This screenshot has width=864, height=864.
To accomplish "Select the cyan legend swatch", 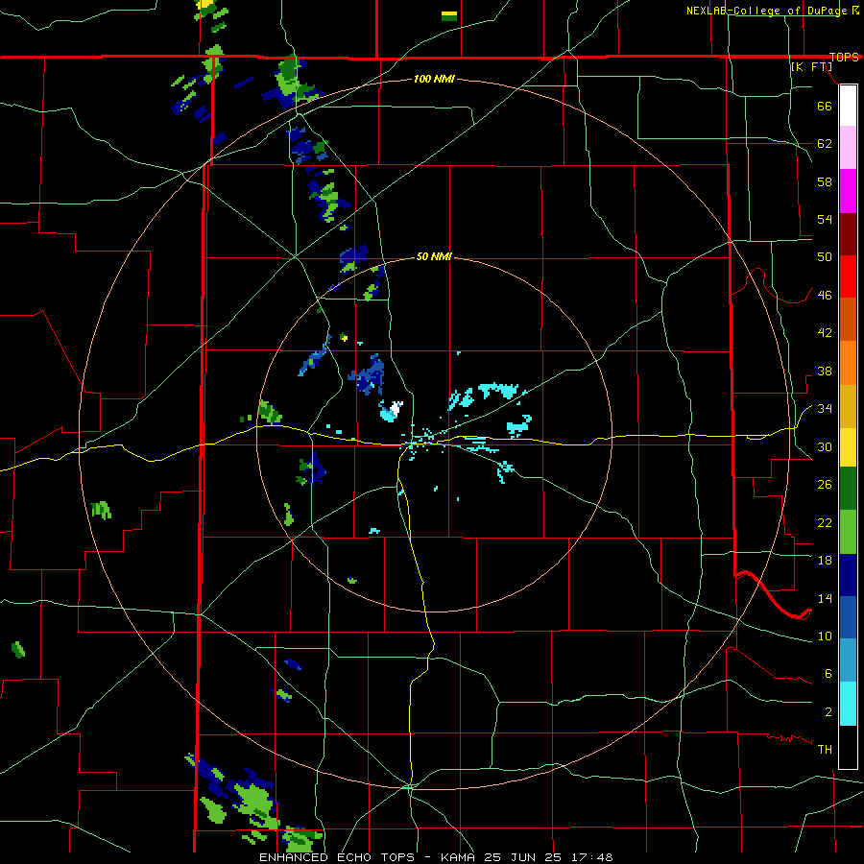I will tap(848, 704).
